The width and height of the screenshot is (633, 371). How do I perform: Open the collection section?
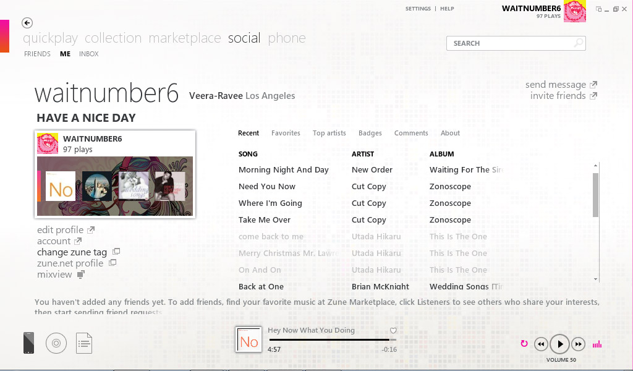point(113,38)
